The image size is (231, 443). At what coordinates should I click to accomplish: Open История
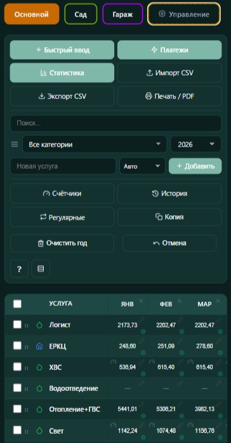click(x=169, y=194)
